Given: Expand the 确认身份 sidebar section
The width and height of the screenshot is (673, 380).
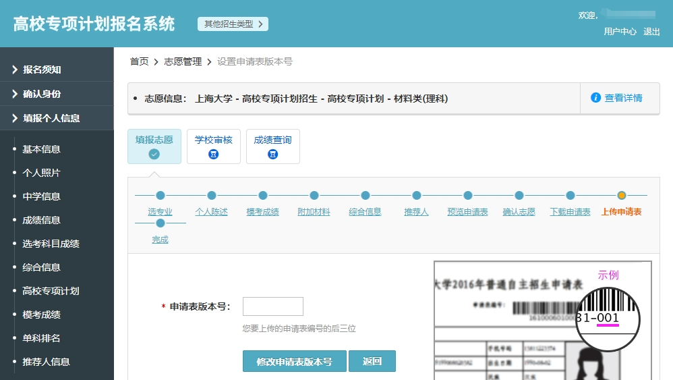Looking at the screenshot, I should [x=57, y=94].
